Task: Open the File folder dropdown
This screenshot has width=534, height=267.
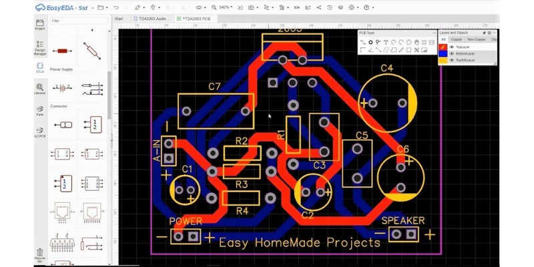Action: (103, 7)
